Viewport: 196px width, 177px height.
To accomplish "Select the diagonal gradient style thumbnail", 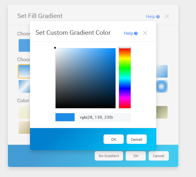I will click(x=24, y=86).
